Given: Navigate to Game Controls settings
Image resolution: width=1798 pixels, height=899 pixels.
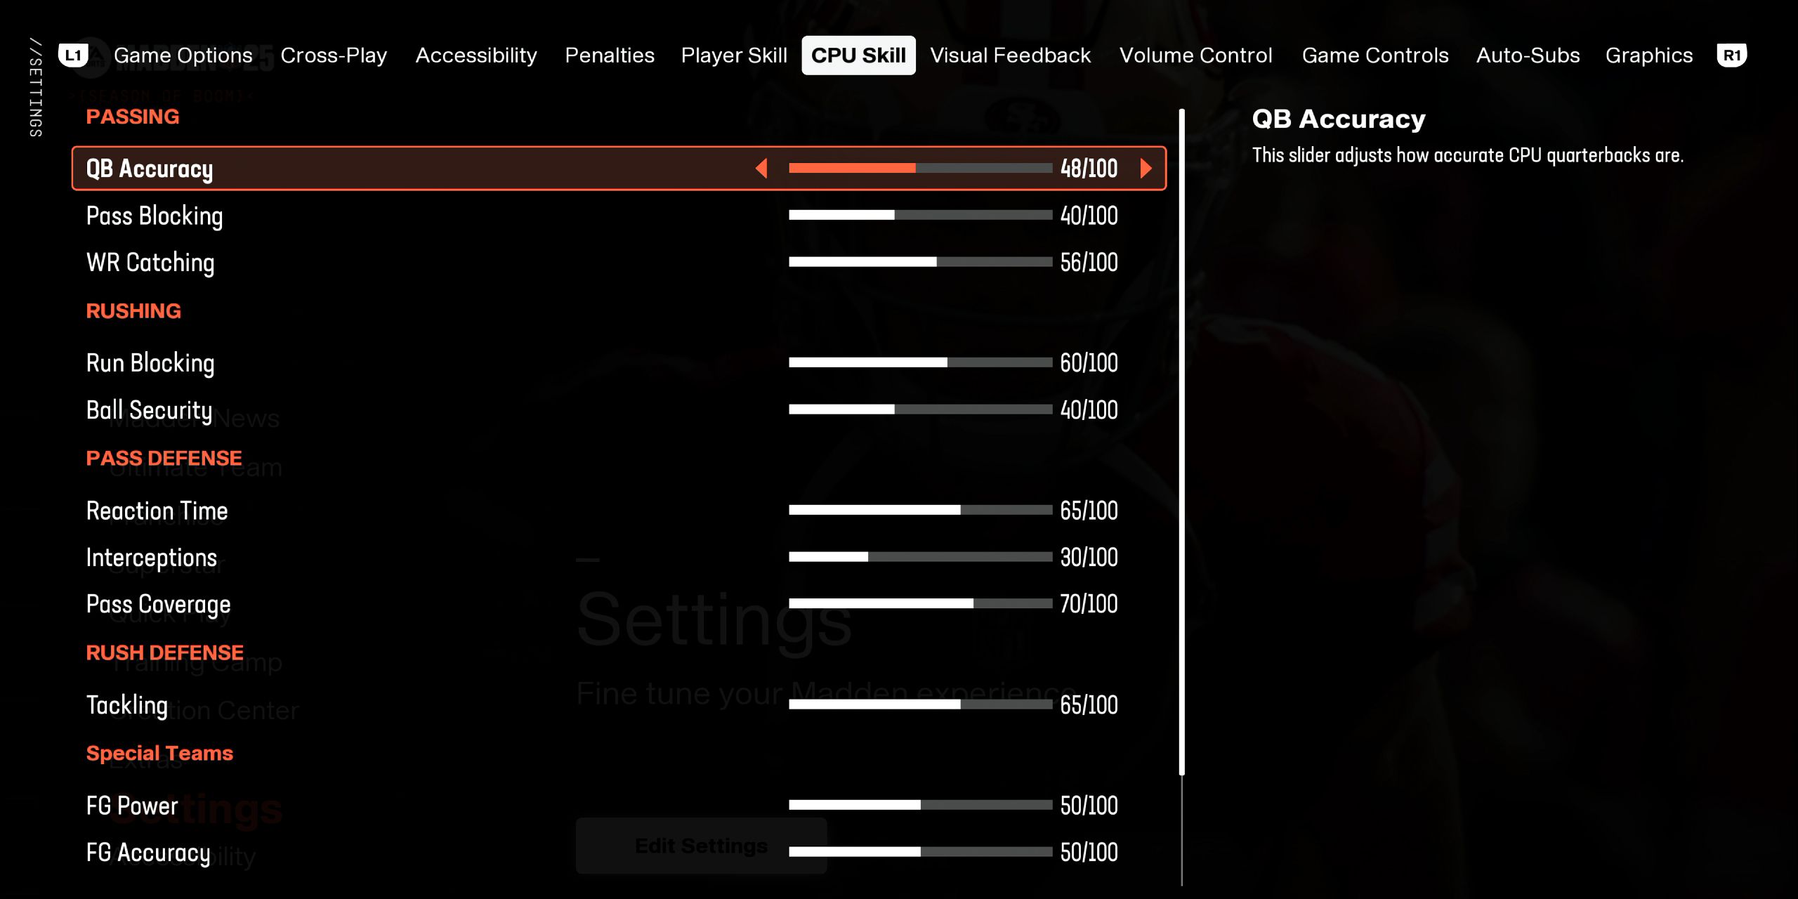Looking at the screenshot, I should [x=1372, y=54].
